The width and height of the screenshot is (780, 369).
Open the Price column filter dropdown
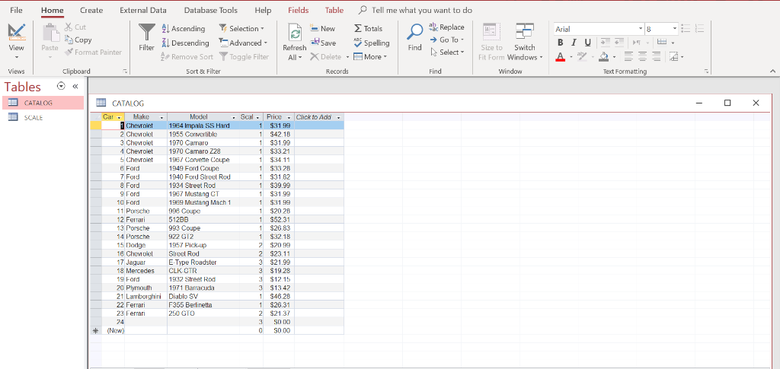pyautogui.click(x=289, y=117)
